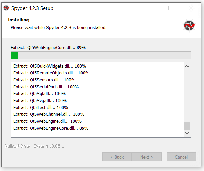Click the up arrow of the log scrollbar
This screenshot has width=204, height=171.
(187, 66)
